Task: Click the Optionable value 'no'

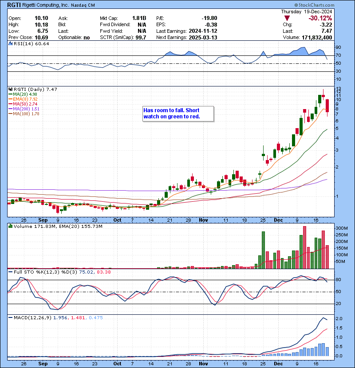Action: point(87,38)
